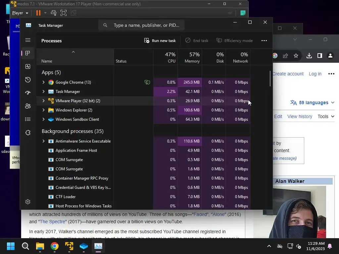Click Chrome share page icon
Screen dimensions: 339x254
285,56
